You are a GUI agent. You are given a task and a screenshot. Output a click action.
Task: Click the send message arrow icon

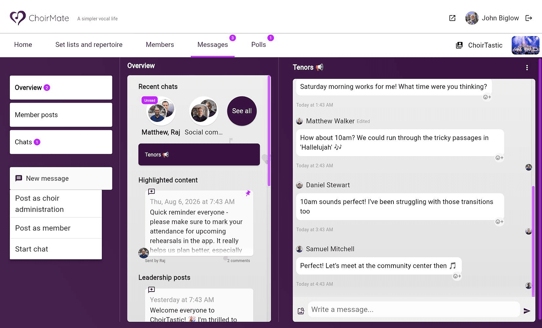(x=527, y=311)
